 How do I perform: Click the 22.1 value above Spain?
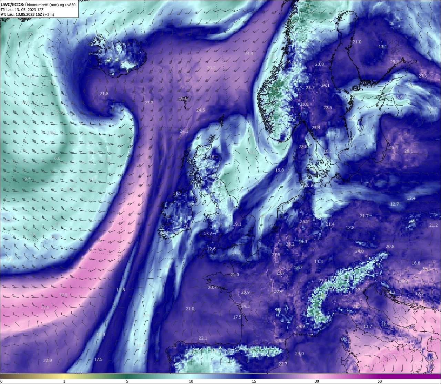[203, 338]
